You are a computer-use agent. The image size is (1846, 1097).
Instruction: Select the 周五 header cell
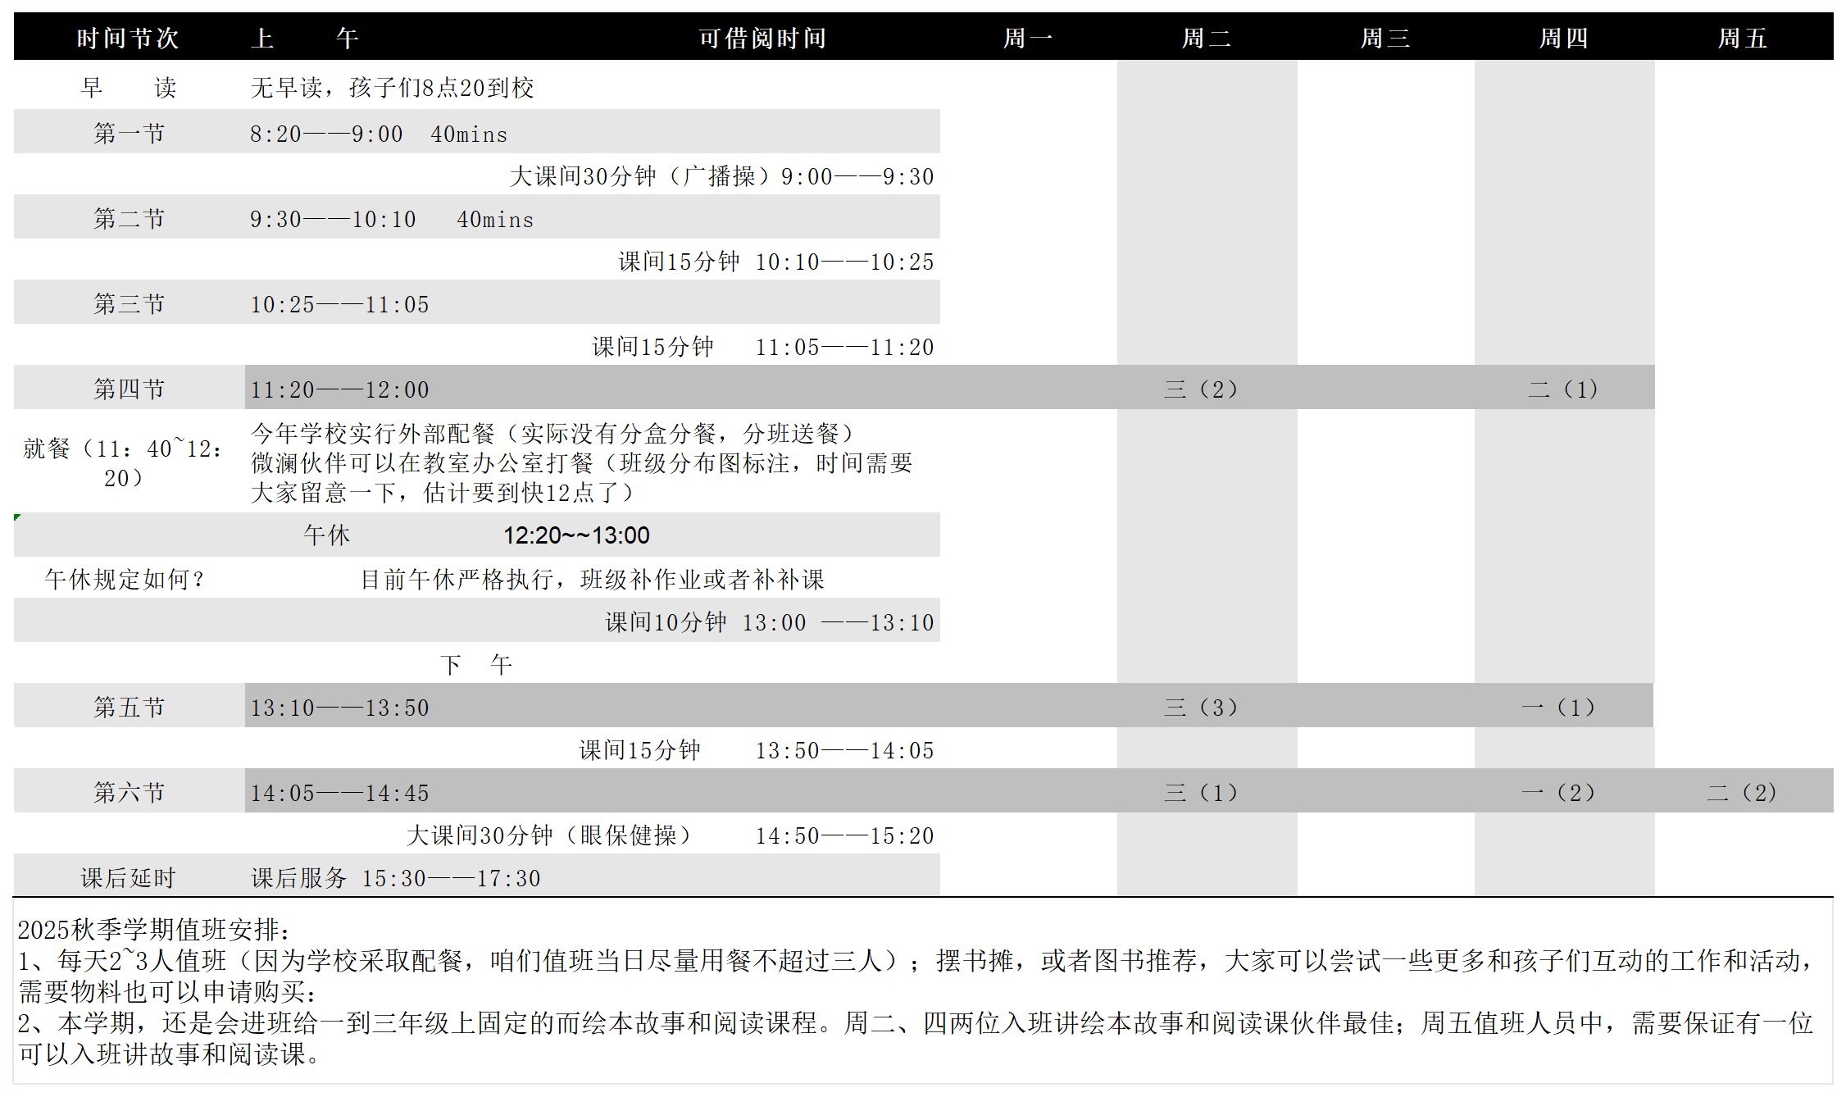(1742, 38)
